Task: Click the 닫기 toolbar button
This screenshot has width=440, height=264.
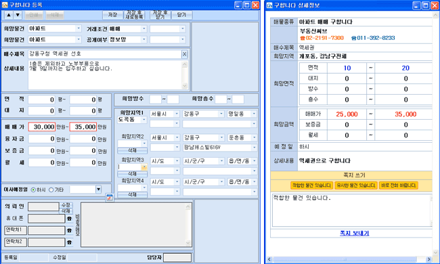Action: 181,15
